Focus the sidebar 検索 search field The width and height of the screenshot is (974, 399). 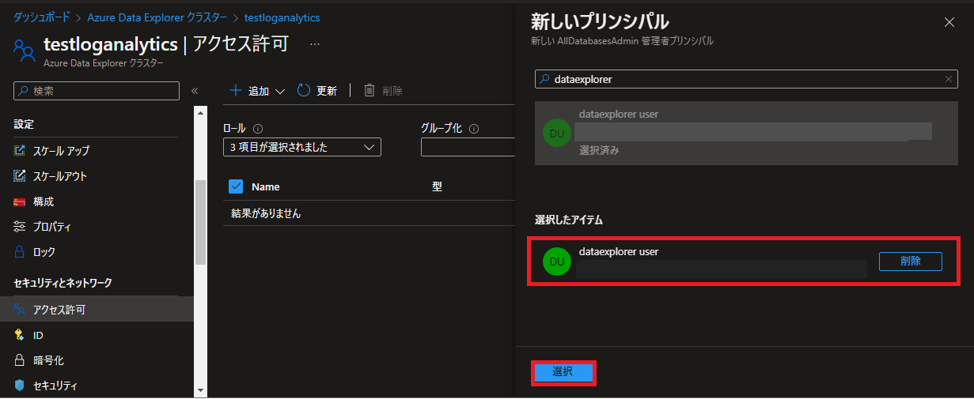(97, 91)
